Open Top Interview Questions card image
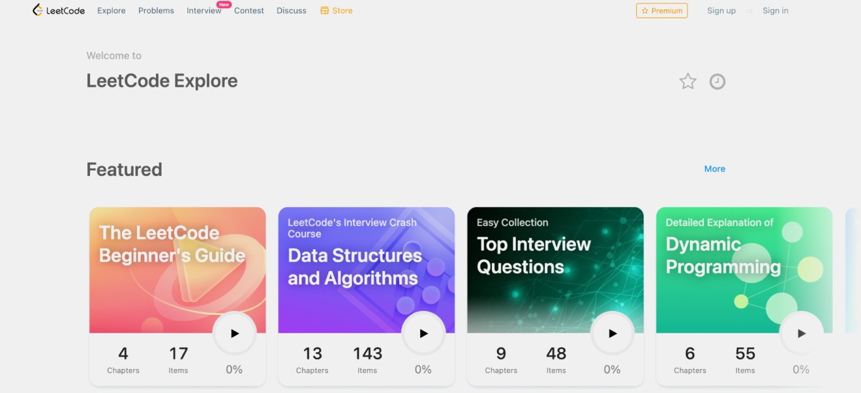This screenshot has width=861, height=393. (555, 270)
